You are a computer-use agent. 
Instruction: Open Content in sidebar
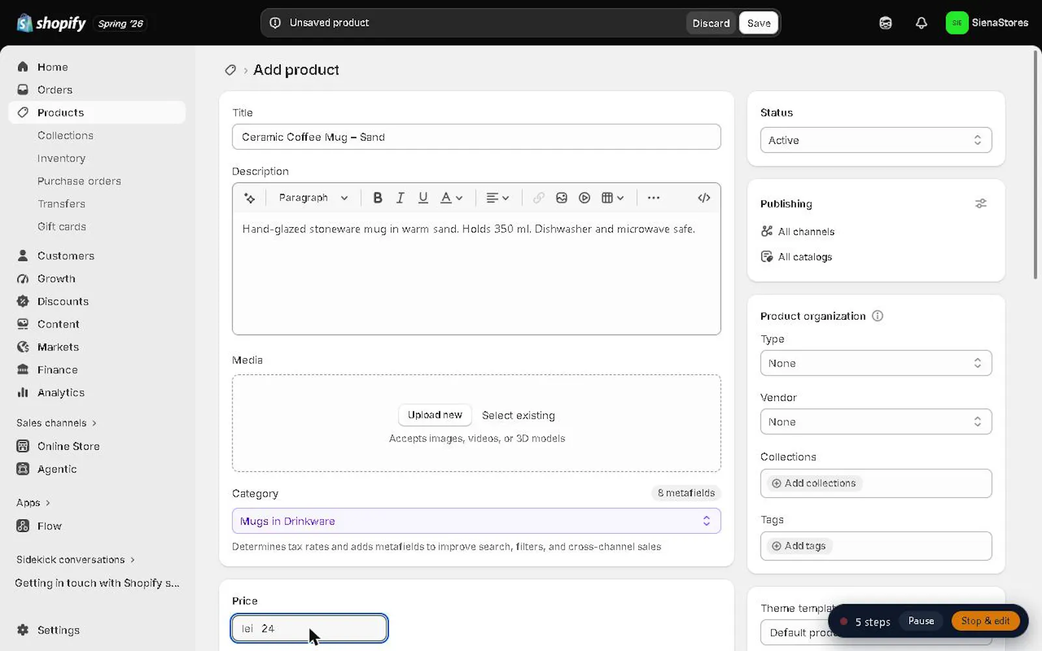97,324
